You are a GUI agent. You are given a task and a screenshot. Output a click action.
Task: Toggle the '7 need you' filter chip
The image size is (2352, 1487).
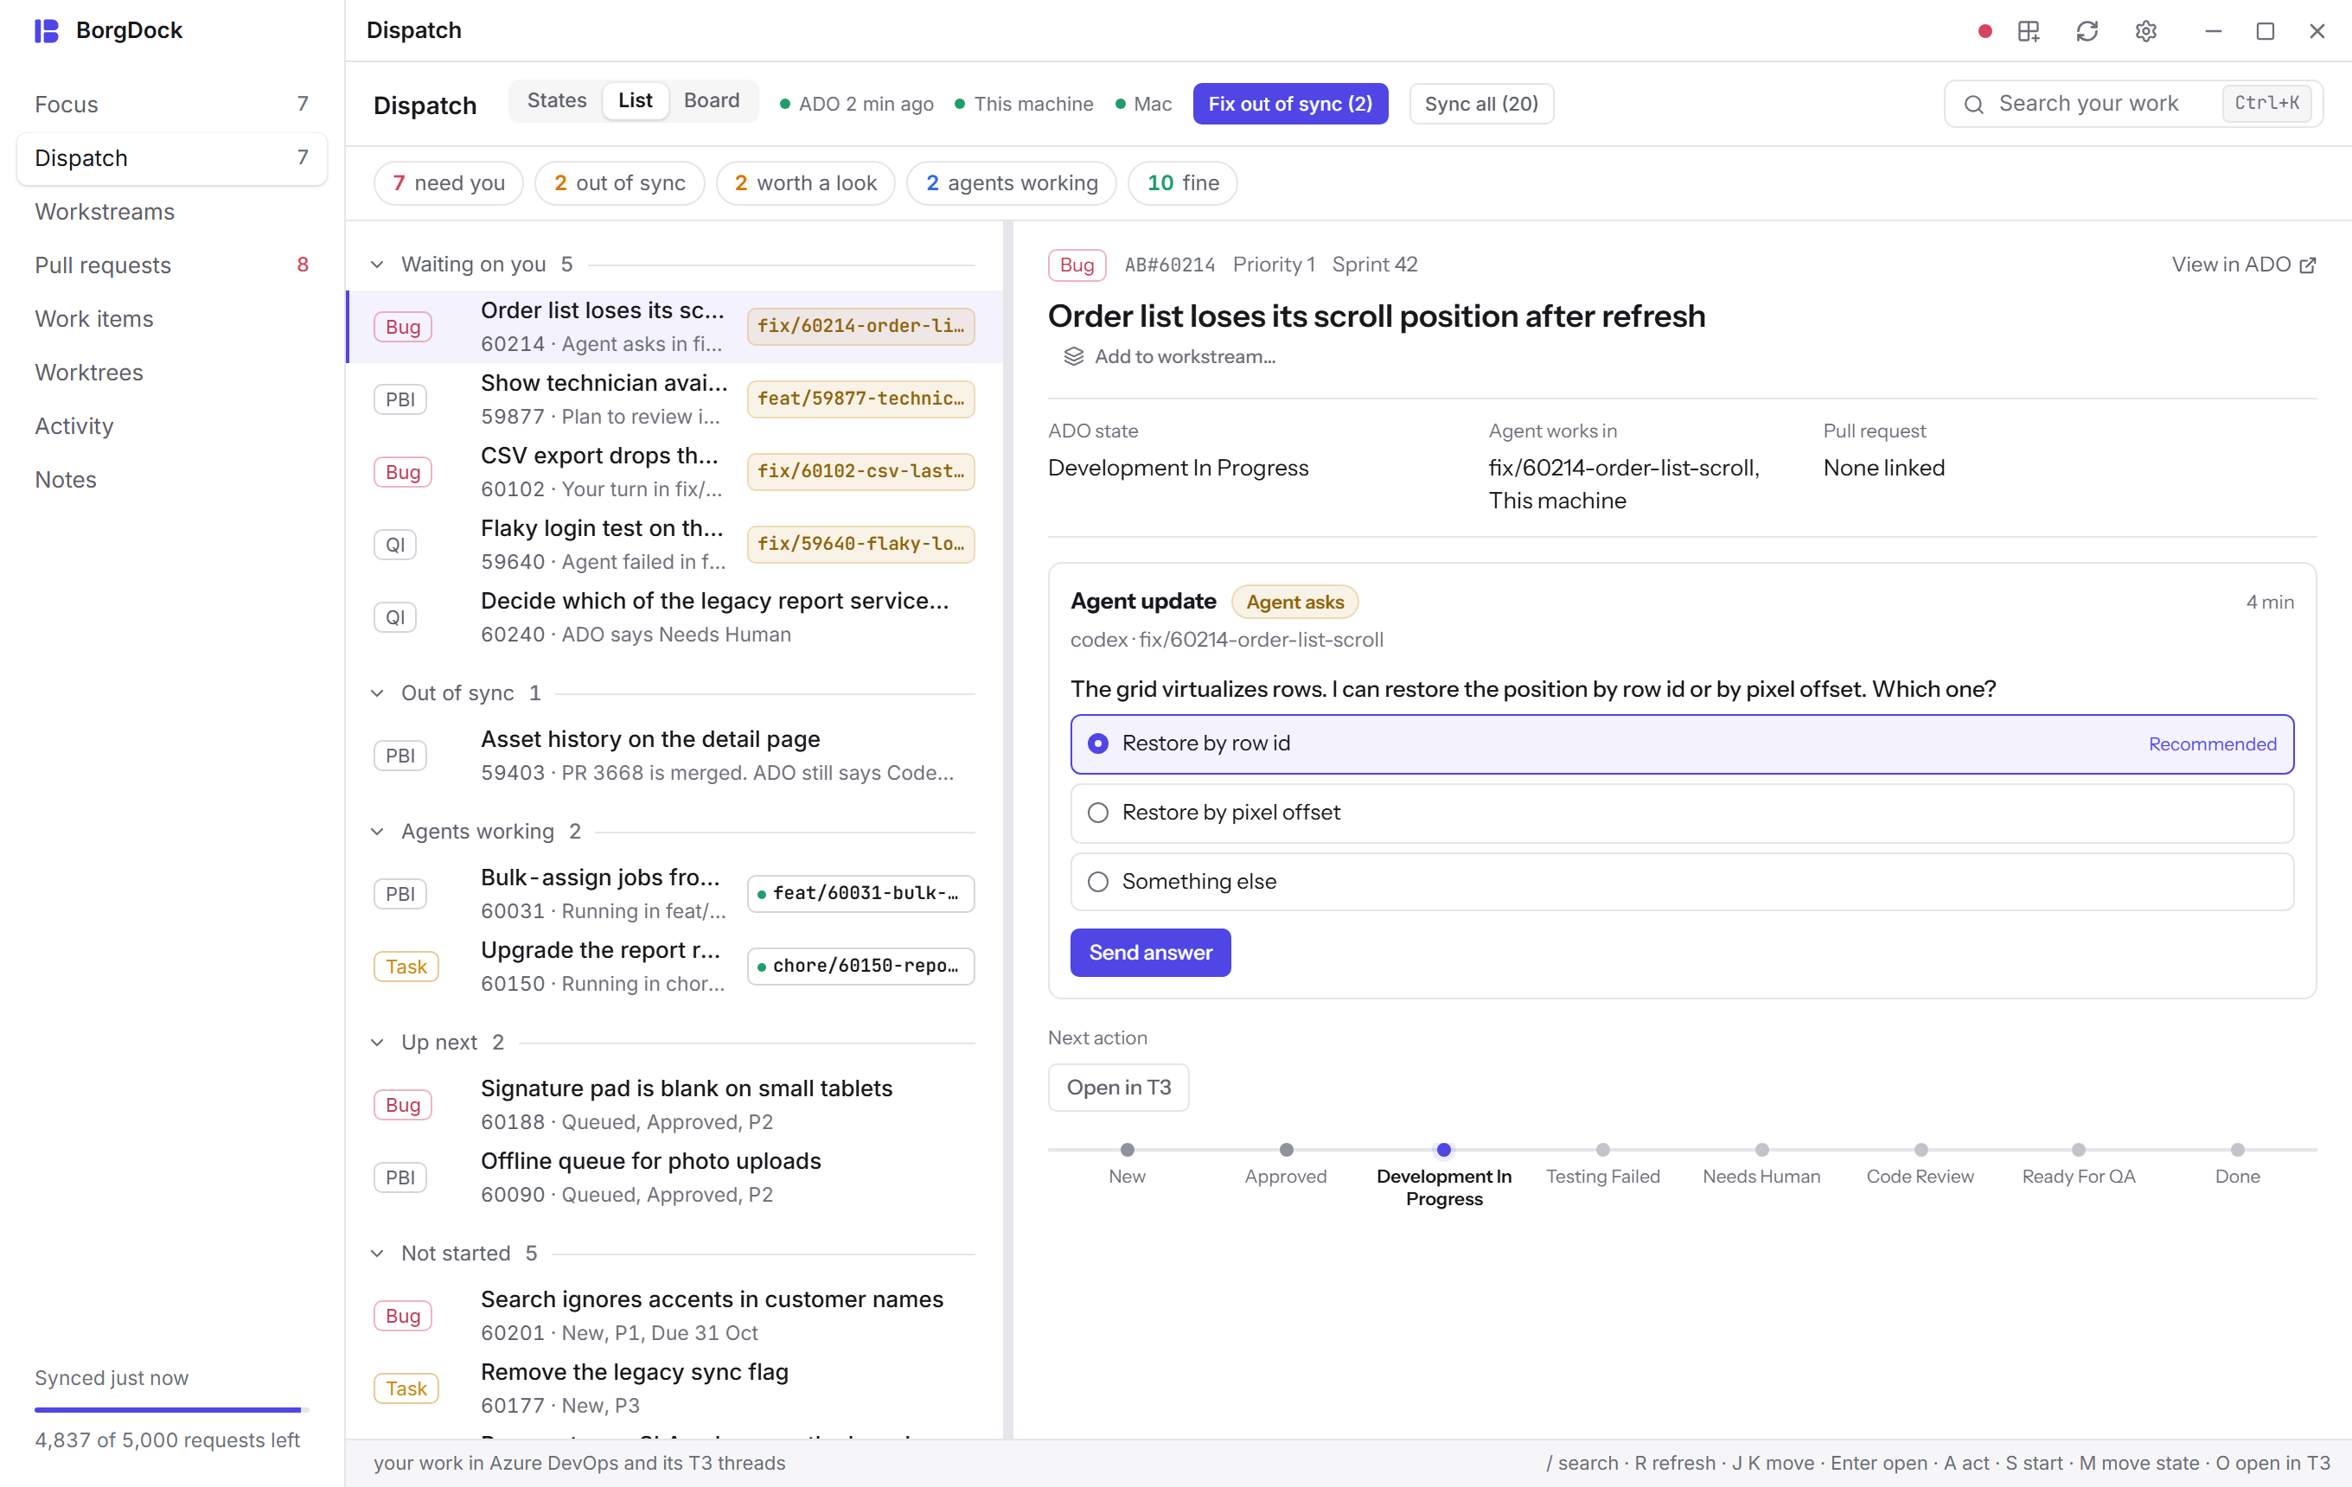(448, 183)
